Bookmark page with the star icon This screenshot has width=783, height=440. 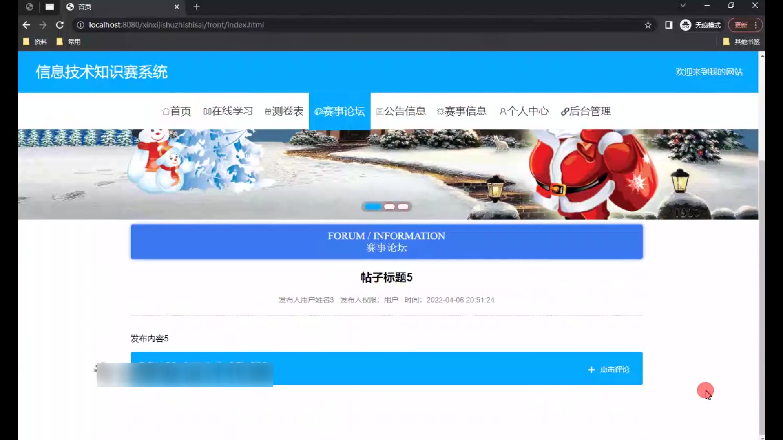pos(648,25)
